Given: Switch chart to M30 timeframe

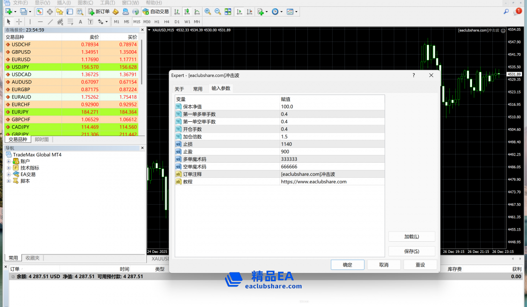Looking at the screenshot, I should point(147,21).
